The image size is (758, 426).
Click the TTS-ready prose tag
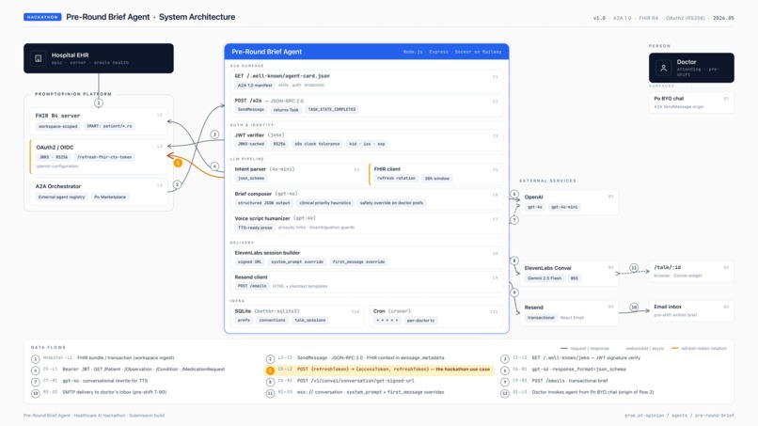click(255, 228)
